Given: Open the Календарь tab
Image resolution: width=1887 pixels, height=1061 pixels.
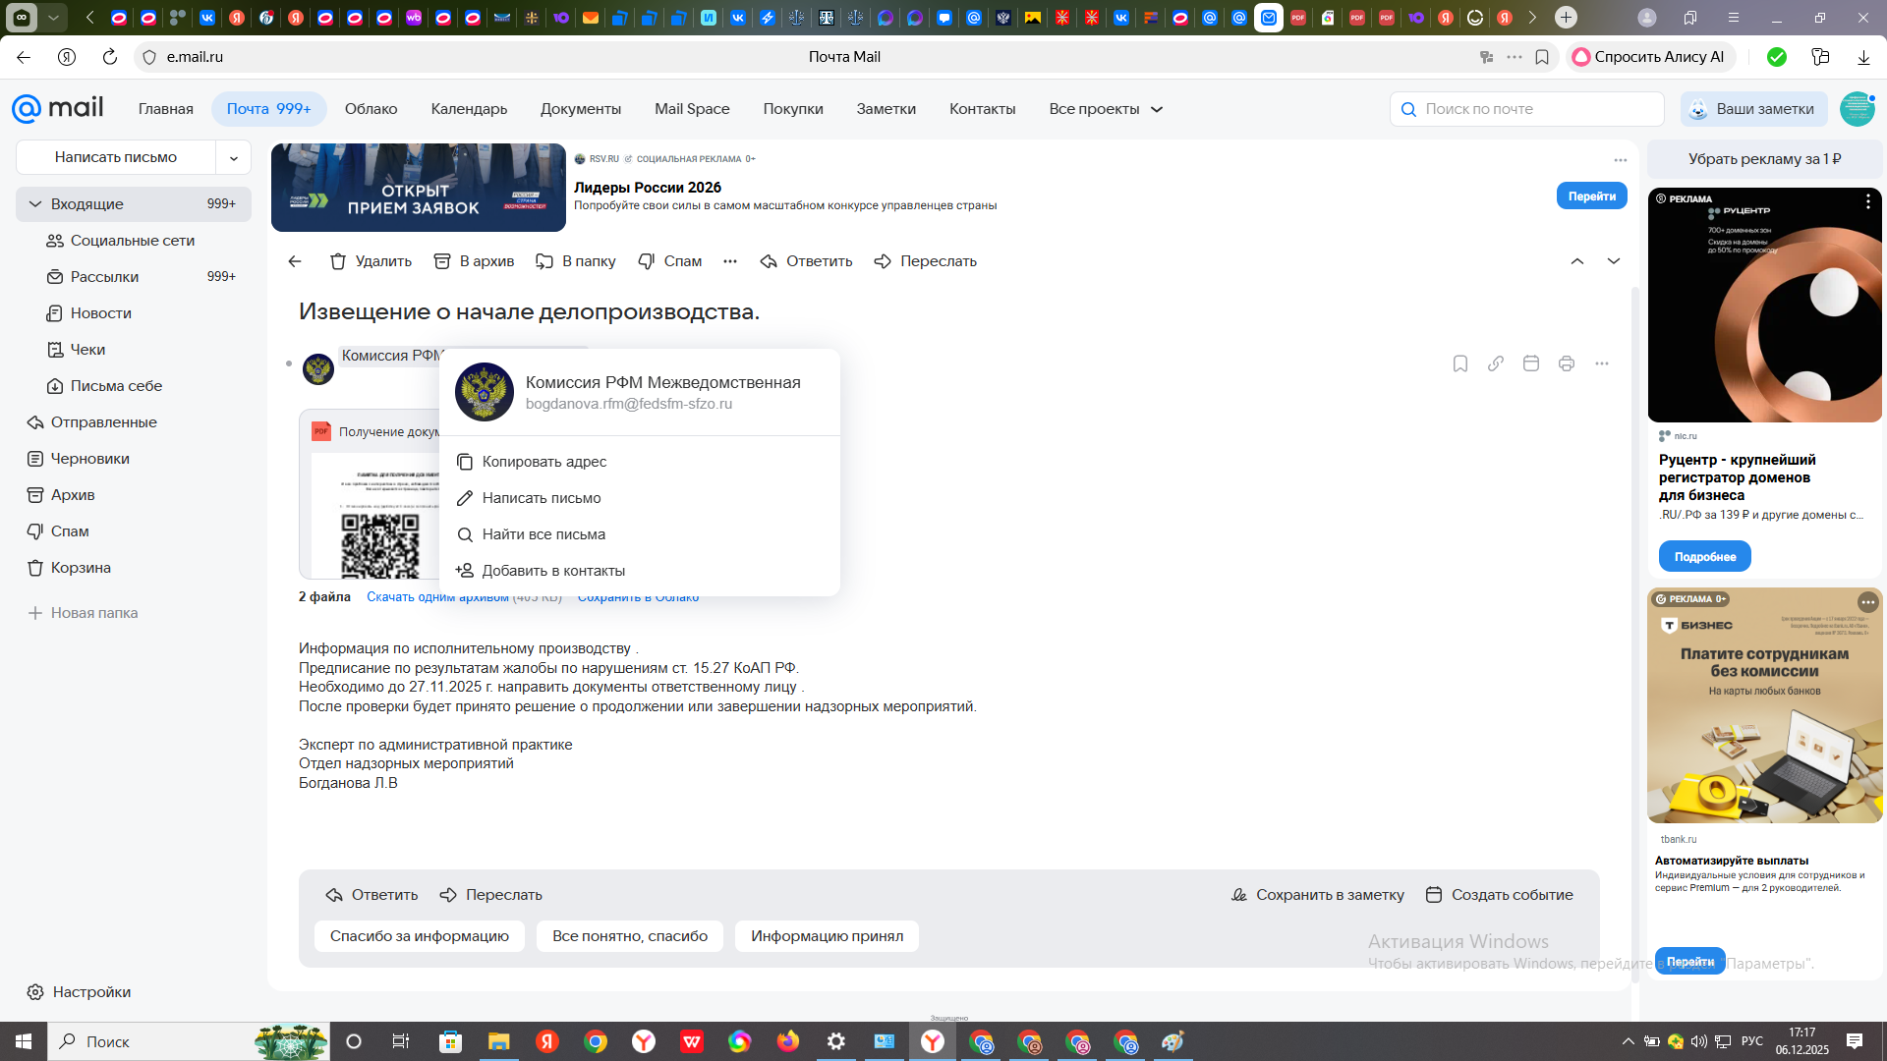Looking at the screenshot, I should (469, 109).
